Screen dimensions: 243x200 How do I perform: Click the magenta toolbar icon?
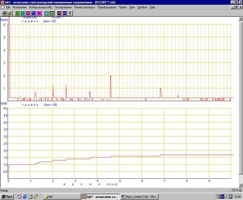pos(39,13)
